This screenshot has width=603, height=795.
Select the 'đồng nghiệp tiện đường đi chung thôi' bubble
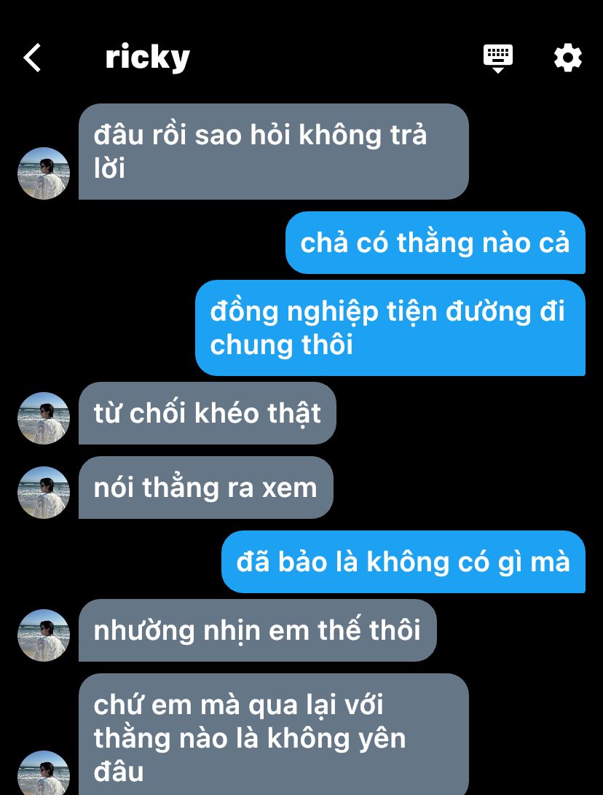coord(390,327)
